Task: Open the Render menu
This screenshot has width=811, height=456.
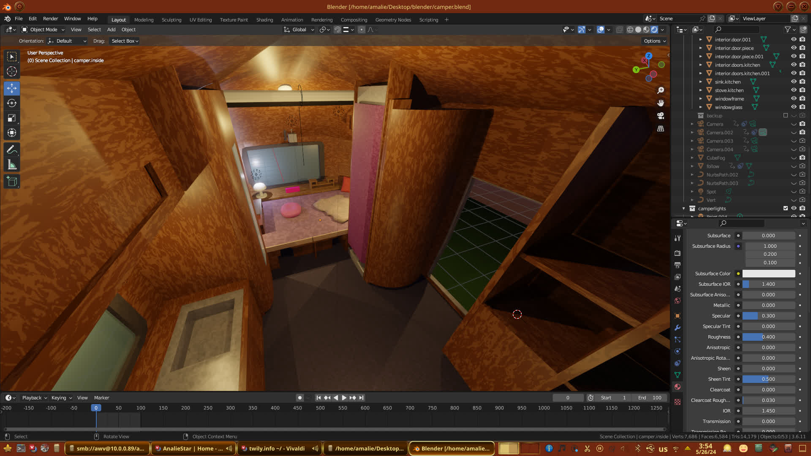Action: tap(50, 19)
